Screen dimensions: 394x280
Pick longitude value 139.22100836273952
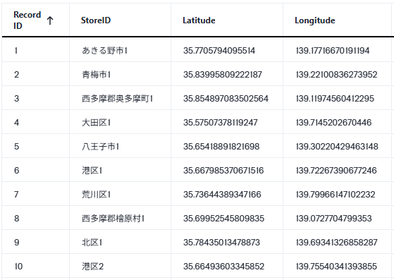(x=337, y=75)
